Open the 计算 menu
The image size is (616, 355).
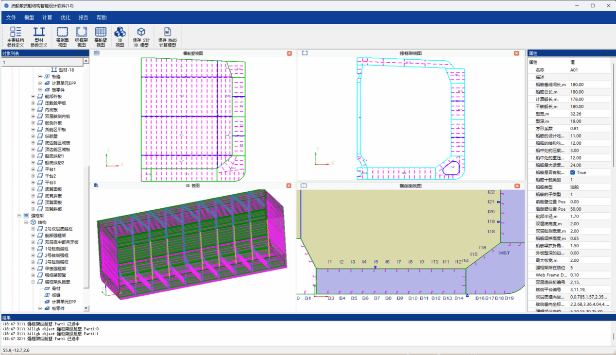47,17
